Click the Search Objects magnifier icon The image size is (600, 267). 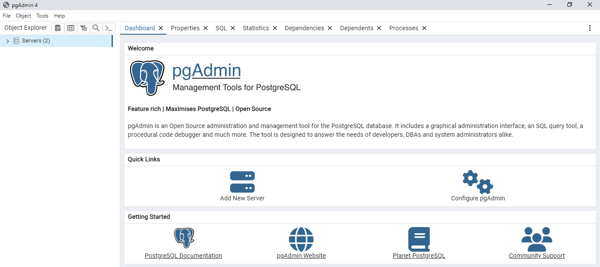pyautogui.click(x=96, y=28)
